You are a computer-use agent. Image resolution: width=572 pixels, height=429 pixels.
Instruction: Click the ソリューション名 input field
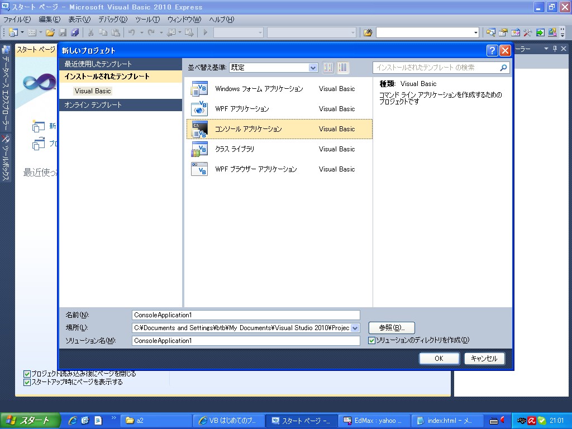(246, 341)
